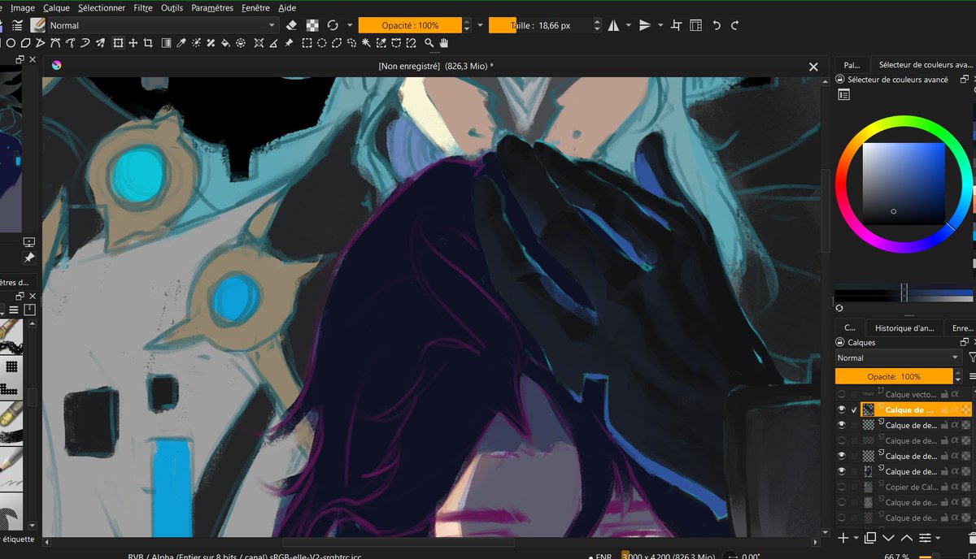Open the Filtre menu
Image resolution: width=976 pixels, height=559 pixels.
tap(143, 7)
